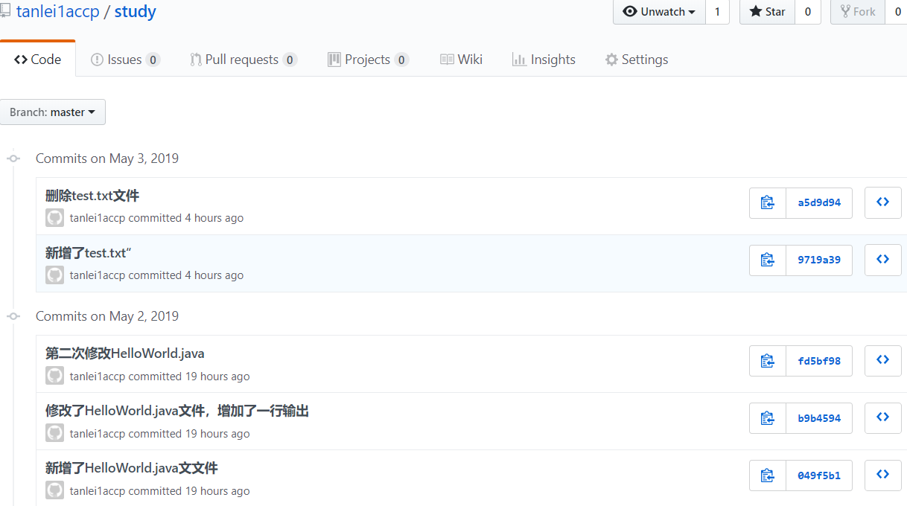Browse repository at commit fd5bf98

pyautogui.click(x=883, y=361)
